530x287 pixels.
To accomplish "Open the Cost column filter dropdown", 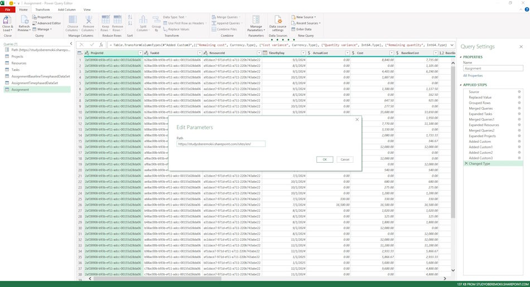I will pos(392,53).
